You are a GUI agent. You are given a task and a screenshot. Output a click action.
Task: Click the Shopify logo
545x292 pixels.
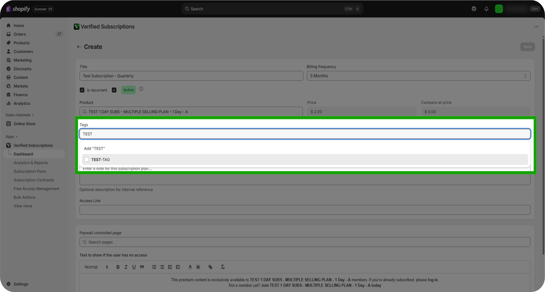click(x=18, y=9)
